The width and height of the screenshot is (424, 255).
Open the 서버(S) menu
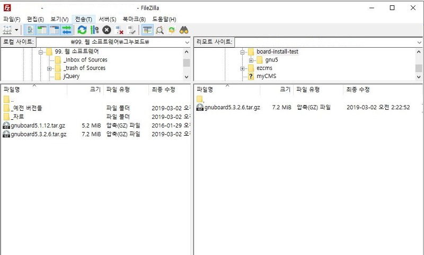(108, 19)
